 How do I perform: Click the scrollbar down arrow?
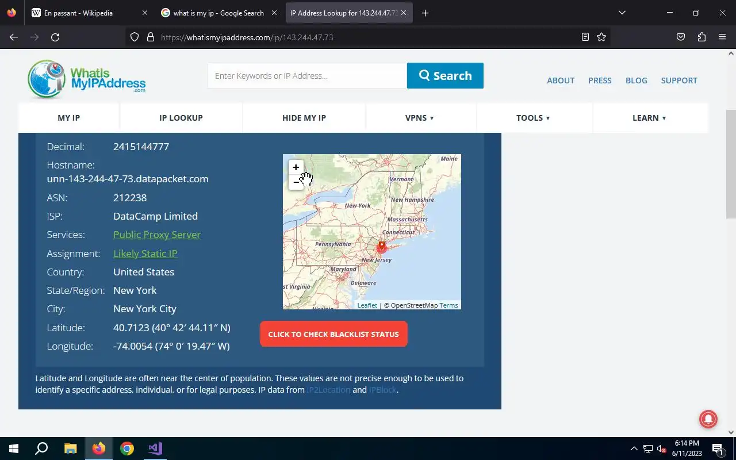(x=731, y=432)
